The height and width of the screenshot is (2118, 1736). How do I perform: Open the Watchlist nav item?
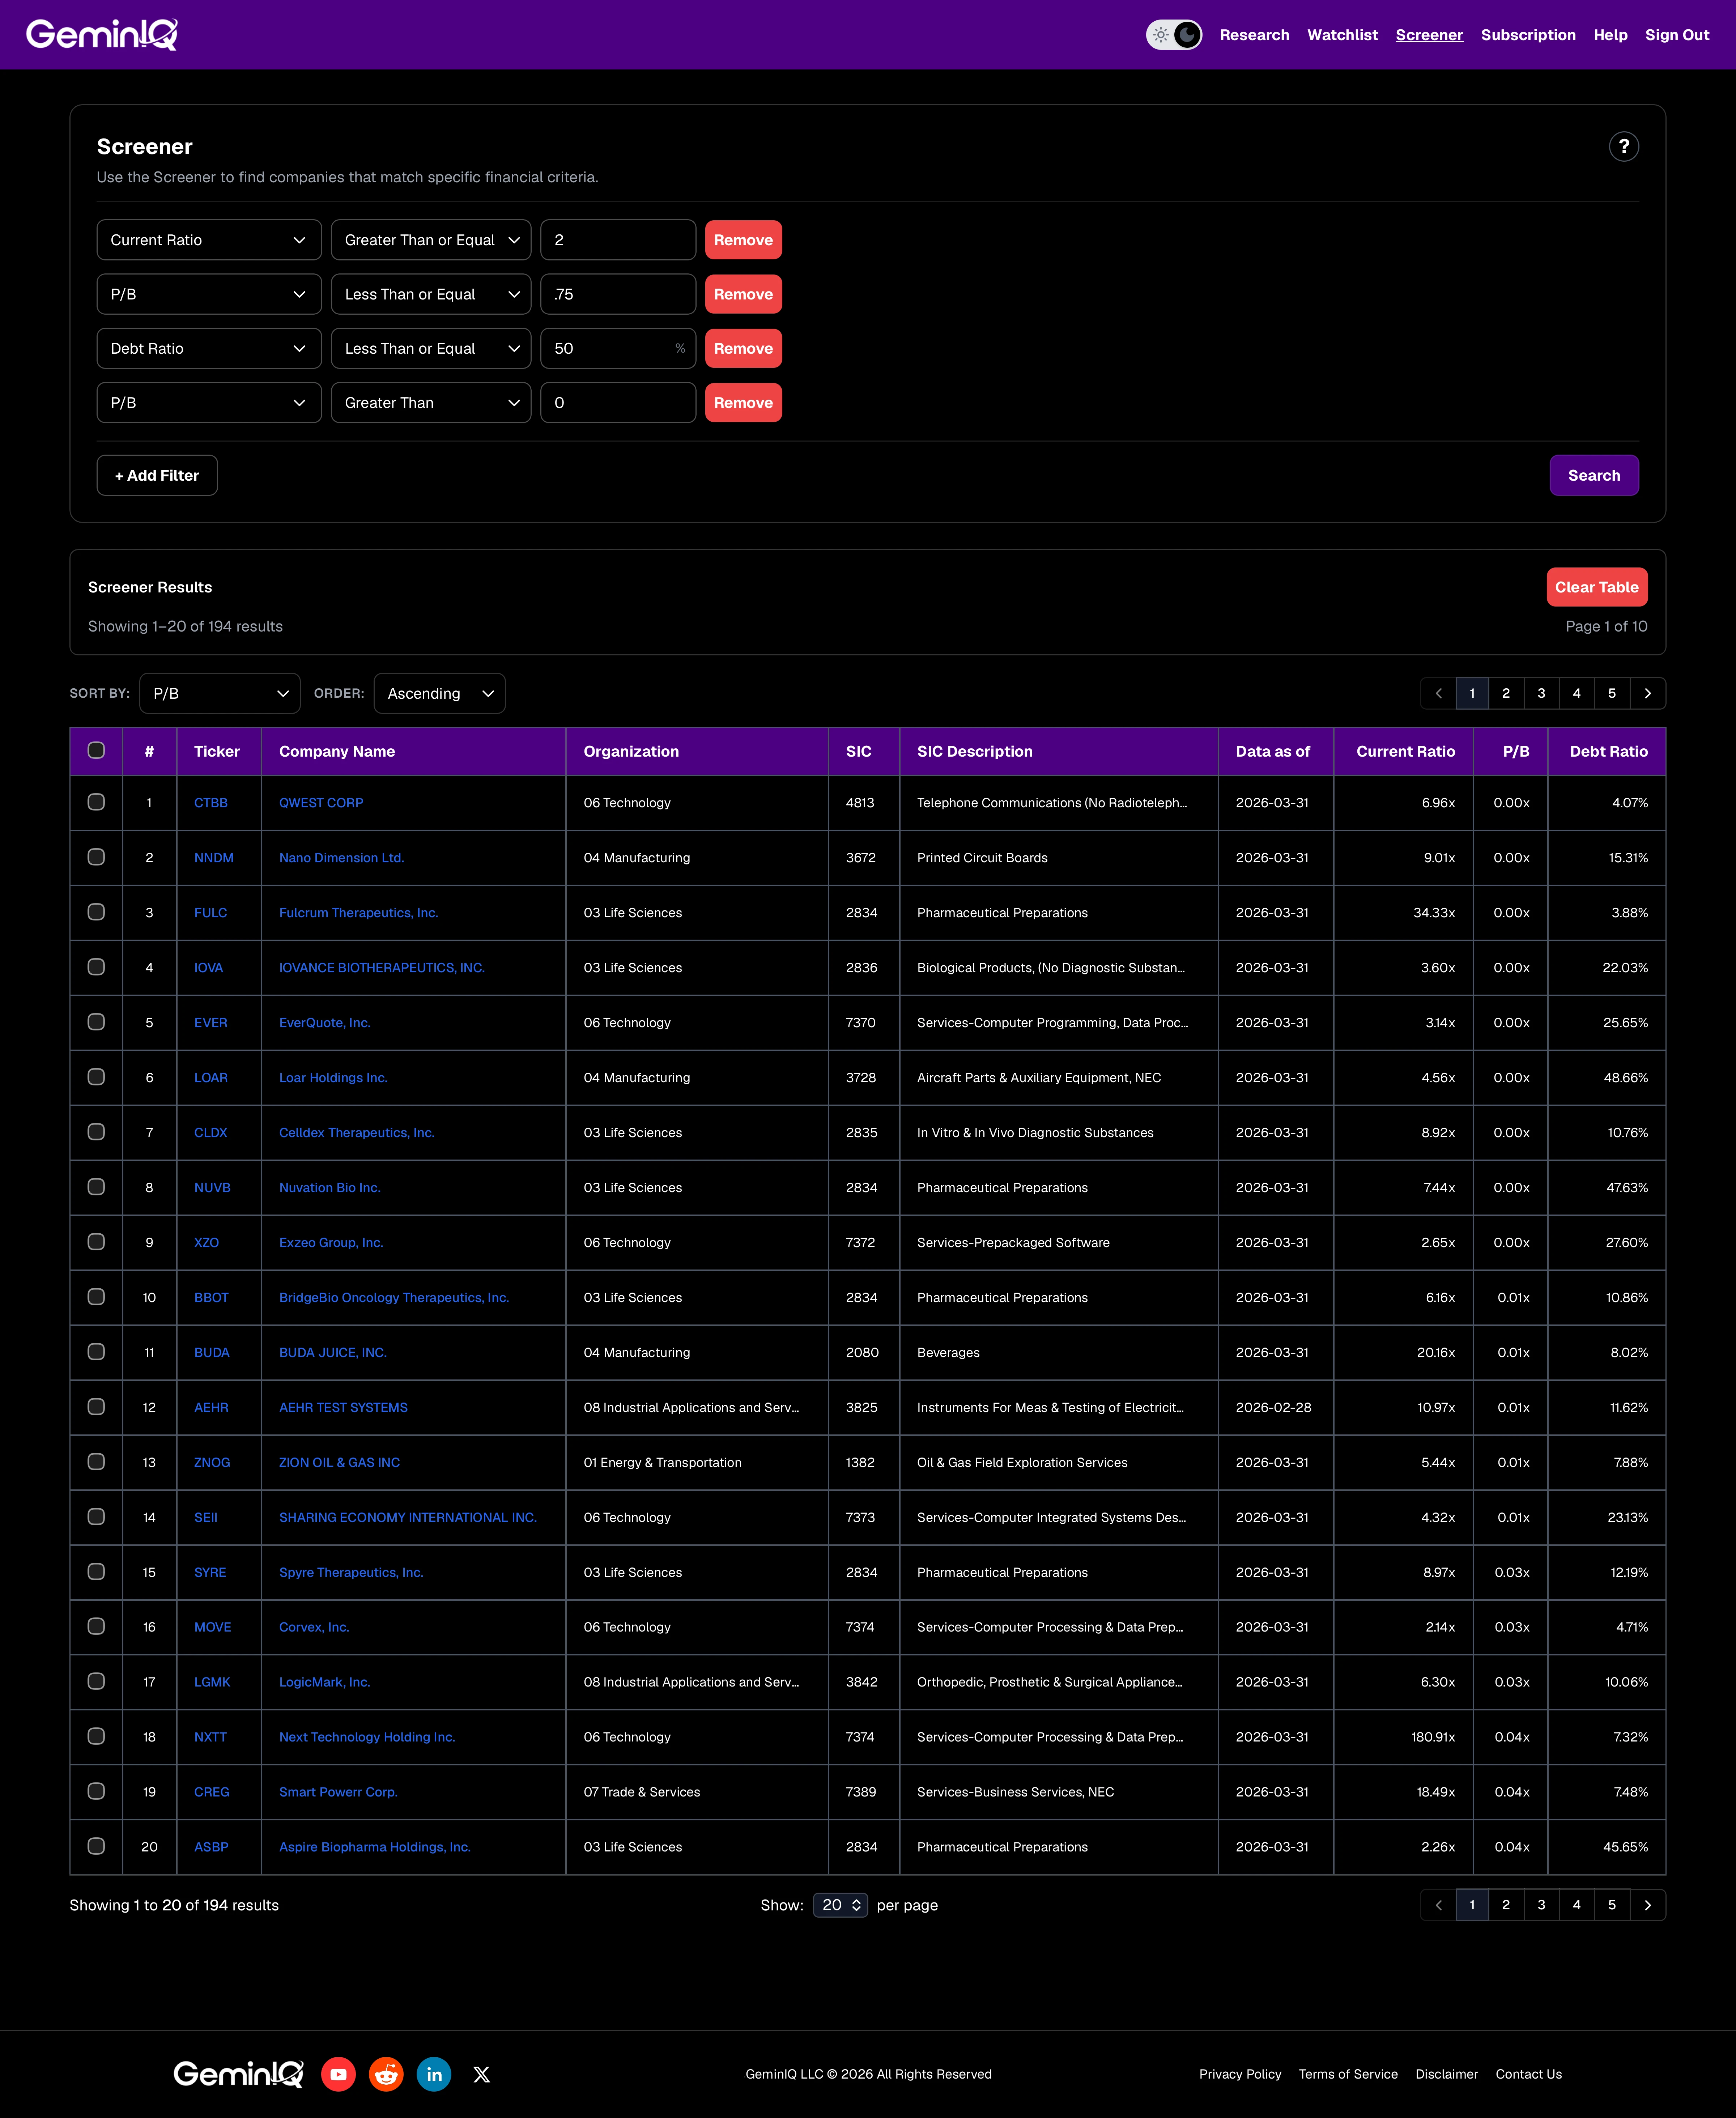1342,35
